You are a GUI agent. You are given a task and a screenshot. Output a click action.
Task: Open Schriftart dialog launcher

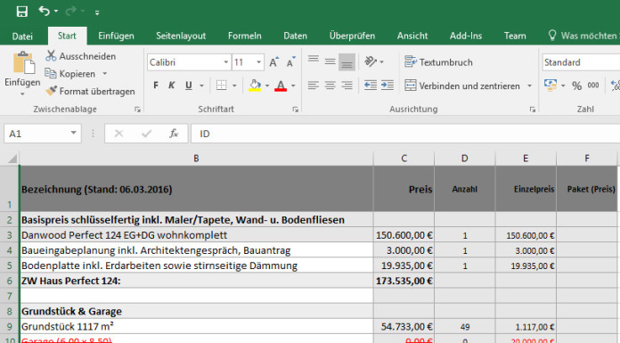pos(296,110)
